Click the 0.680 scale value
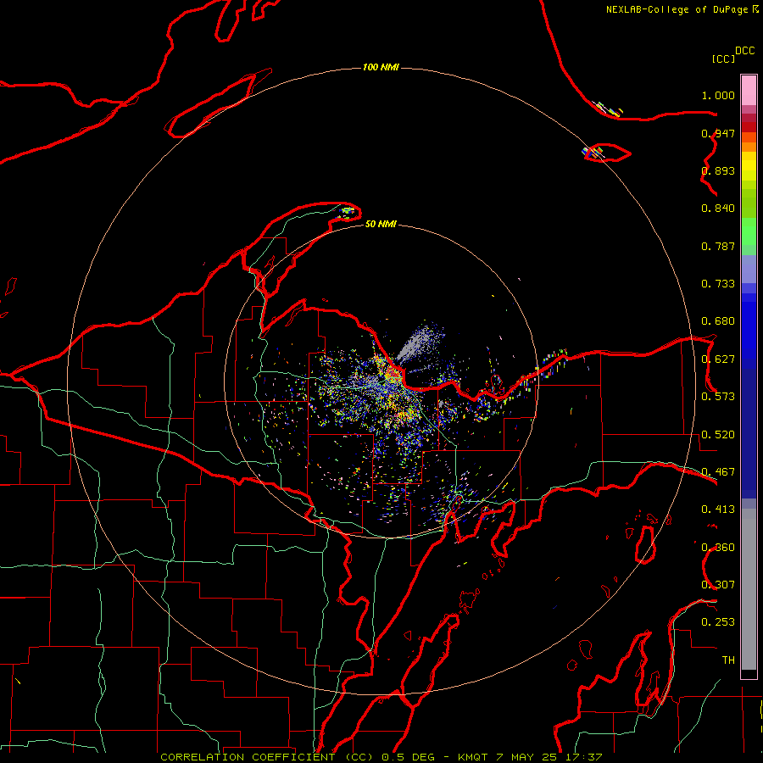The image size is (763, 763). [718, 321]
